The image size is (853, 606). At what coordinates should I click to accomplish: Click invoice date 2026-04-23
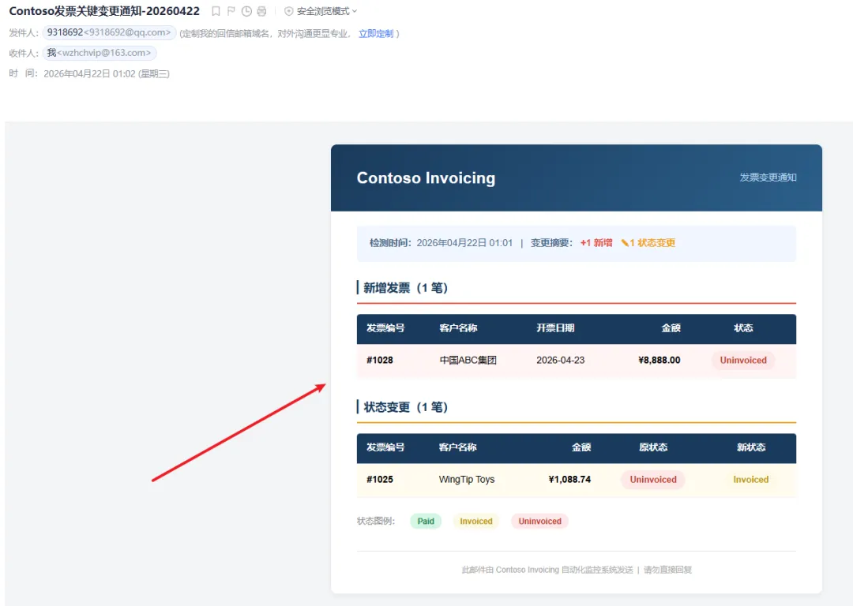pos(560,361)
